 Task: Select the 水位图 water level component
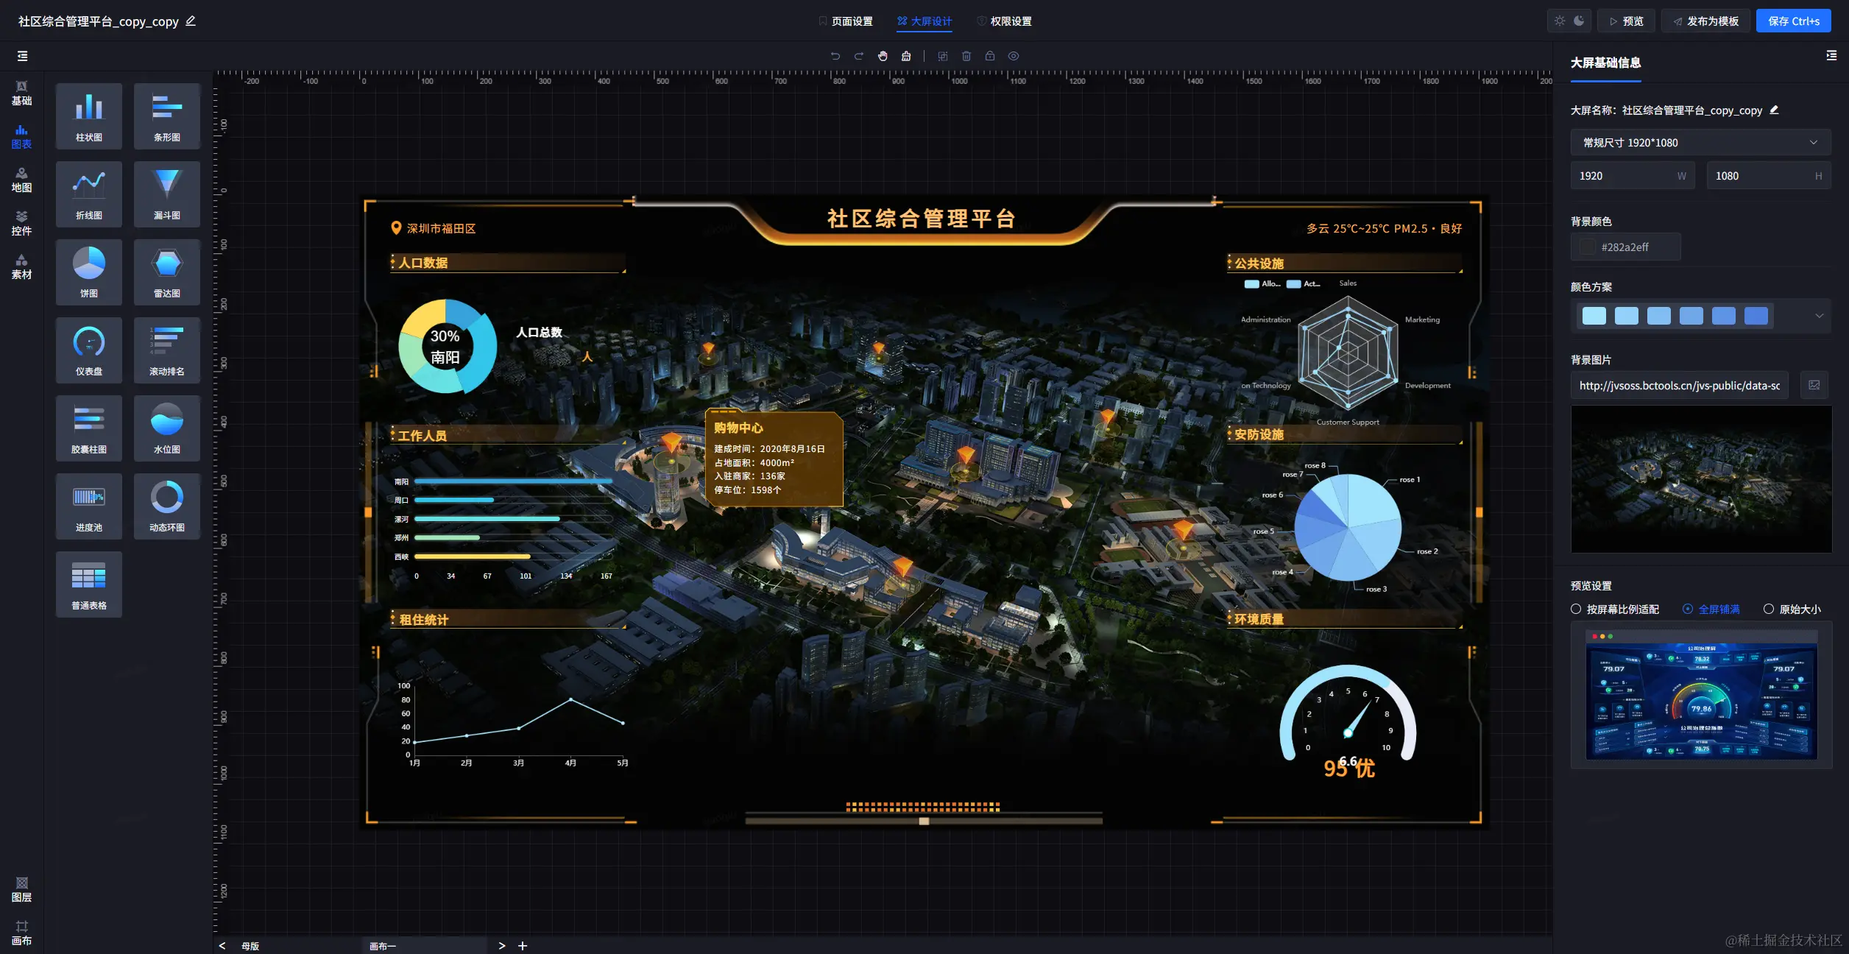166,428
